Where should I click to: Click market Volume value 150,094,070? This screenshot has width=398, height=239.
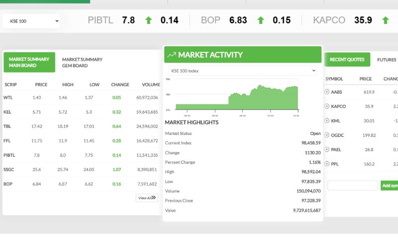[308, 191]
